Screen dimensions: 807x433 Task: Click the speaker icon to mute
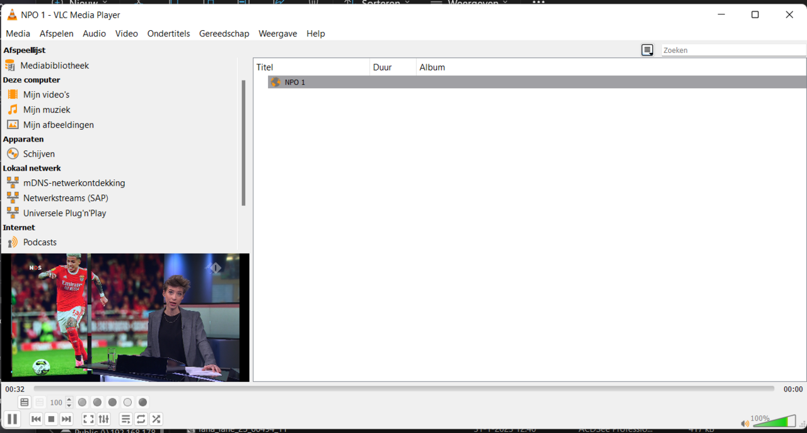(745, 424)
